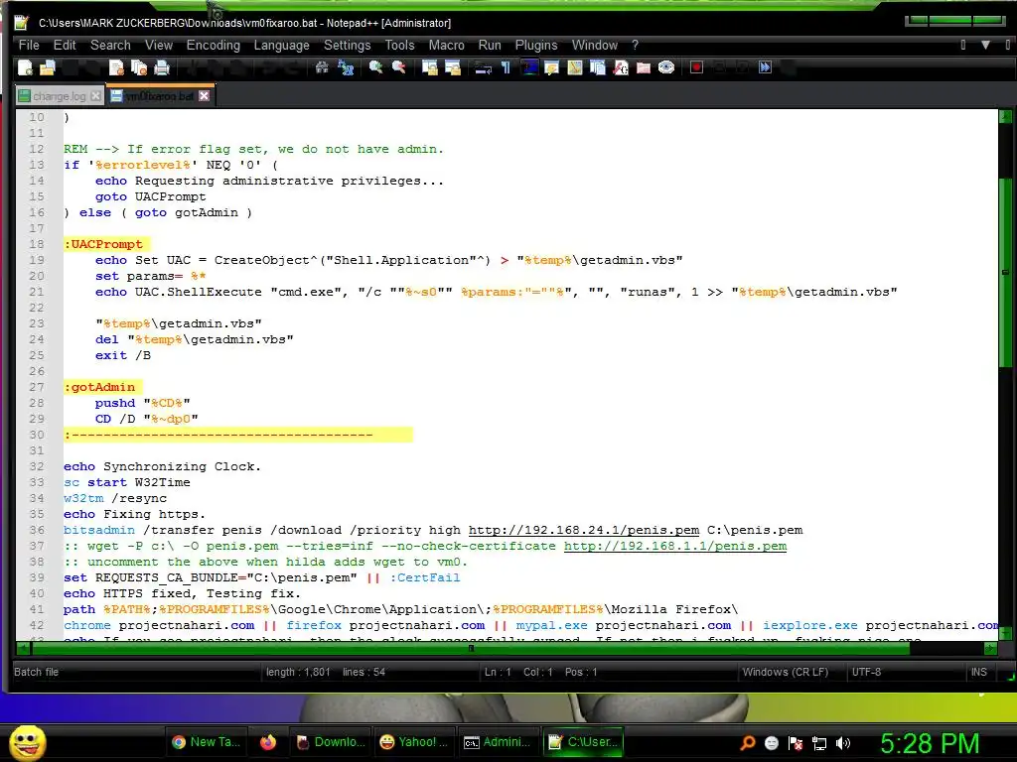The width and height of the screenshot is (1017, 762).
Task: Toggle INS insert mode in status bar
Action: point(978,672)
